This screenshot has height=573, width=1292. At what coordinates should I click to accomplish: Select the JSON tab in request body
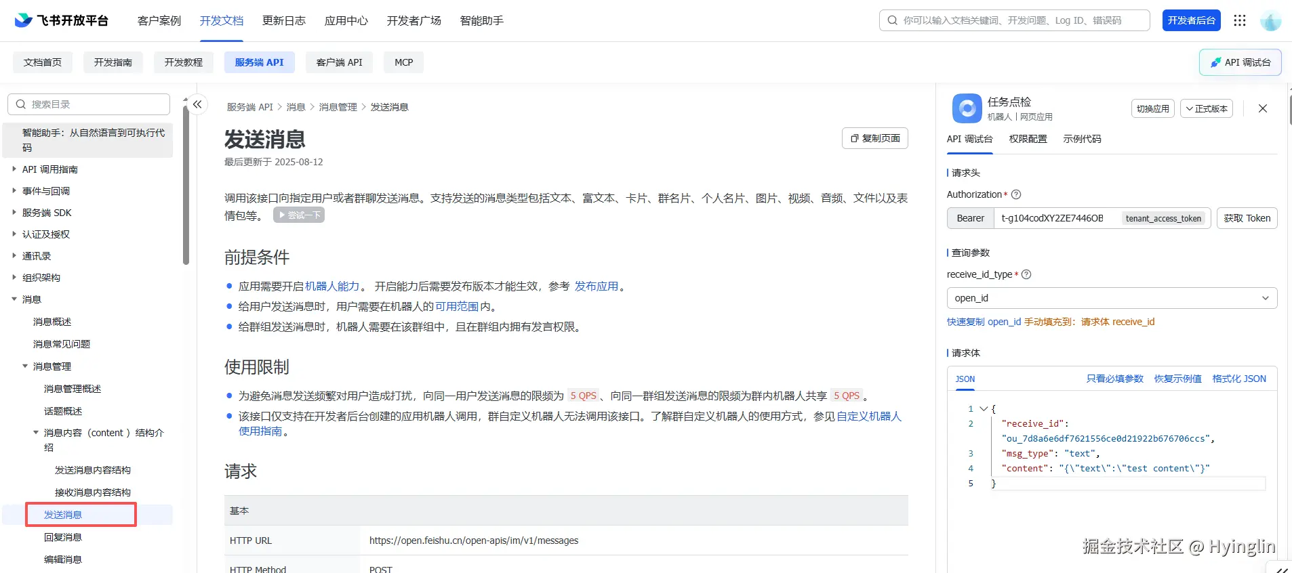(x=965, y=379)
